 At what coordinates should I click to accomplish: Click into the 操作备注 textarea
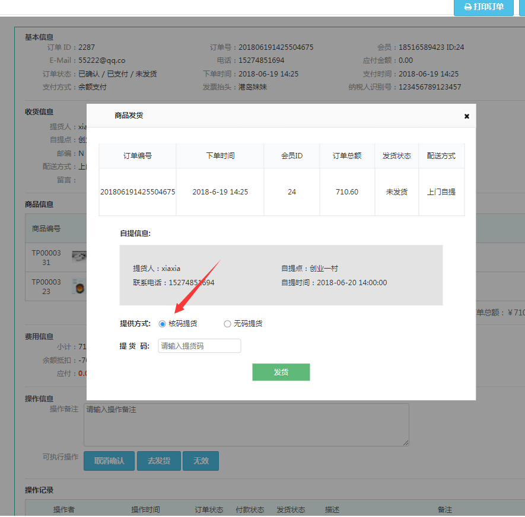(246, 425)
